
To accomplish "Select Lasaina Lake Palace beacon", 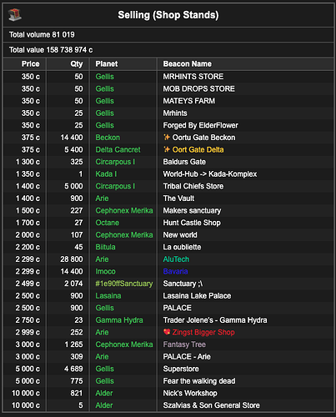I will (x=197, y=296).
